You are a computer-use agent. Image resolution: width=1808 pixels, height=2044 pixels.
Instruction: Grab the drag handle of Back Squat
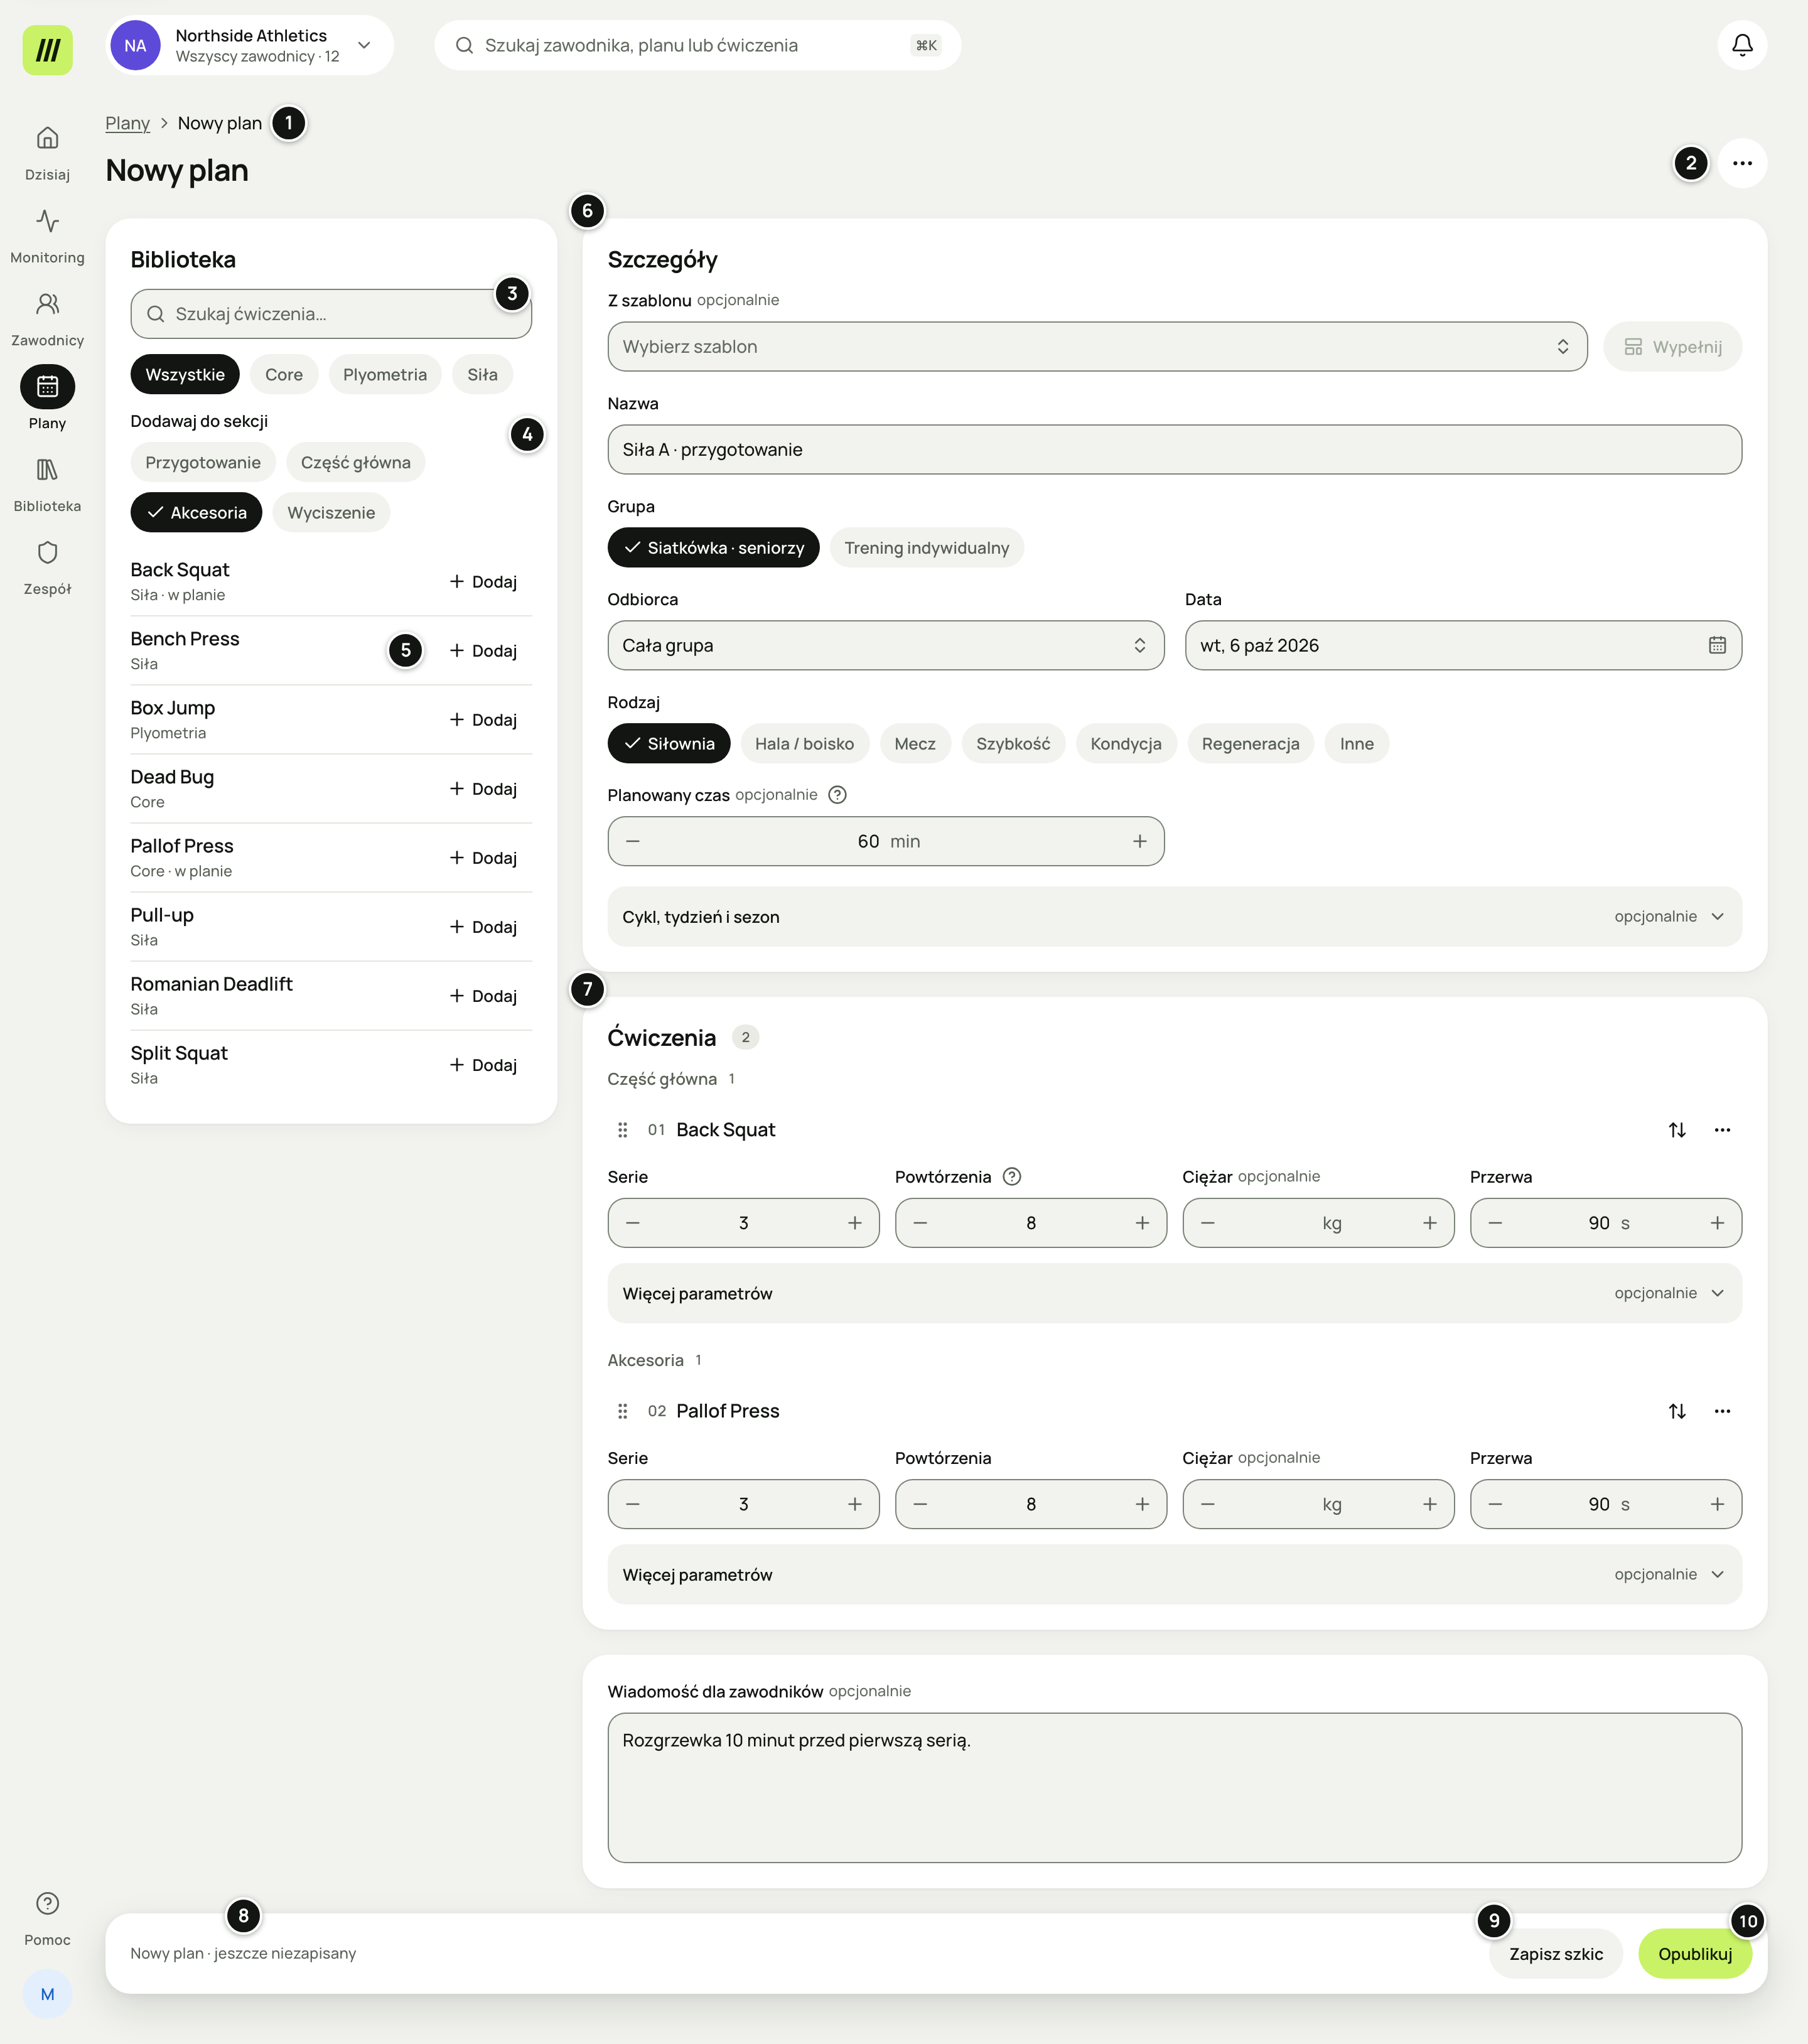click(x=622, y=1129)
